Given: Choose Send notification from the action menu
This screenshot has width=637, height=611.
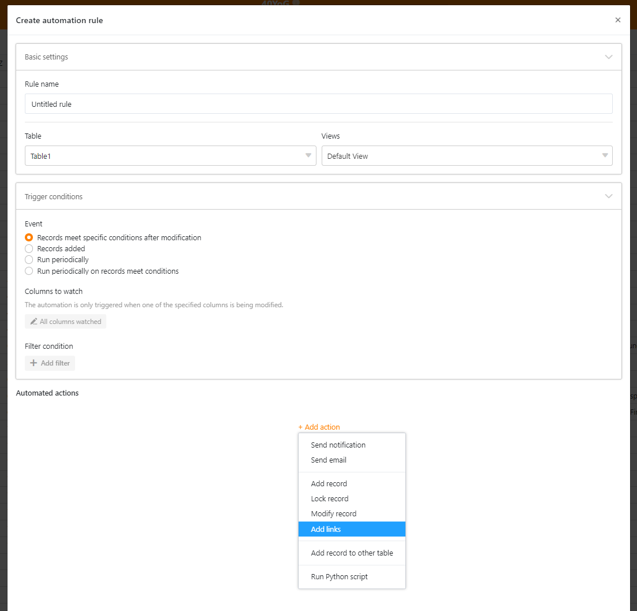Looking at the screenshot, I should [x=338, y=445].
